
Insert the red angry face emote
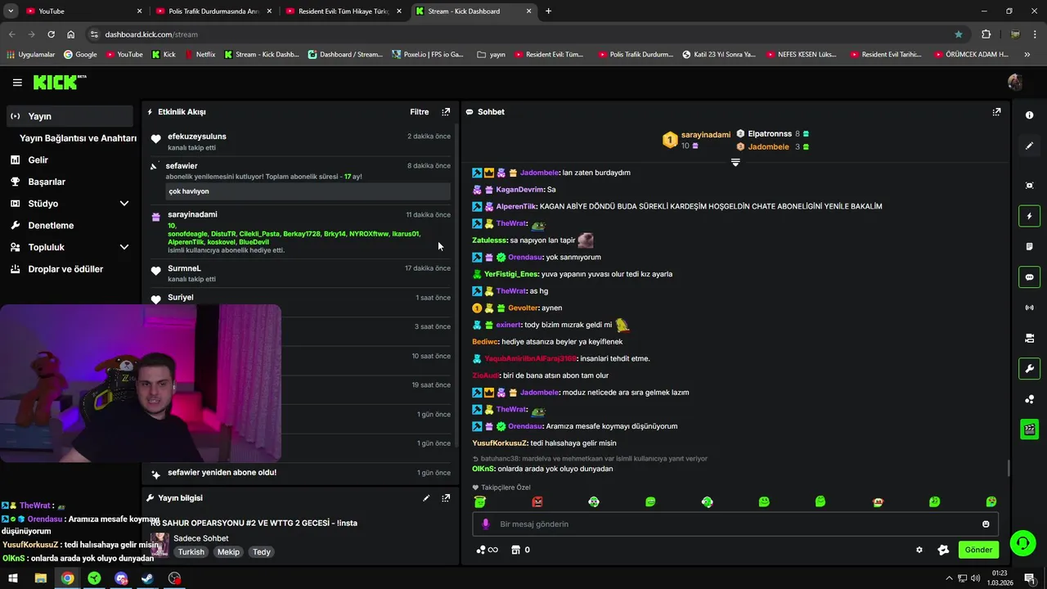[537, 501]
